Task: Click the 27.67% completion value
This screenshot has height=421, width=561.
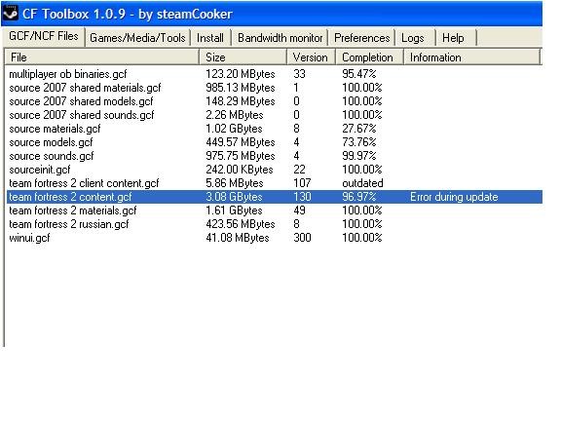Action: tap(358, 129)
